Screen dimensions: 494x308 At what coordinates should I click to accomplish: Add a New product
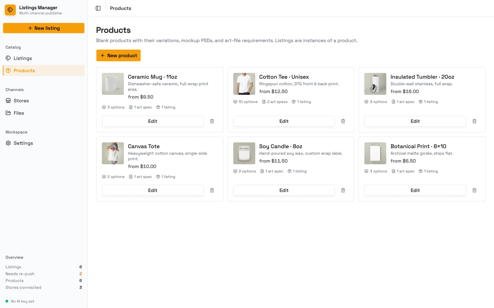118,55
